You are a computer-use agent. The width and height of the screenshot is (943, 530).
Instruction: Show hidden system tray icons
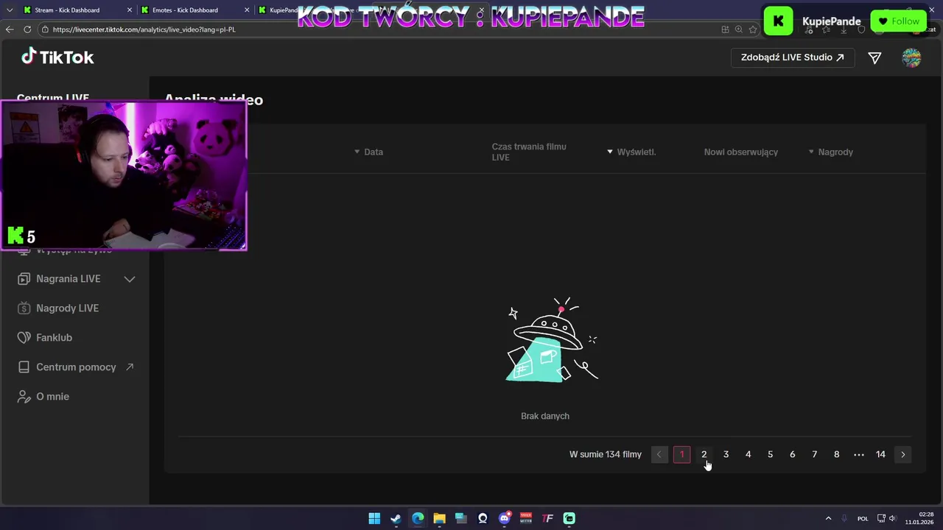(x=828, y=518)
